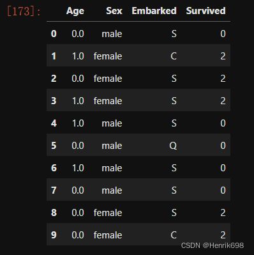Viewport: 254px width, 255px height.
Task: Click the C value in row 9
Action: 174,235
